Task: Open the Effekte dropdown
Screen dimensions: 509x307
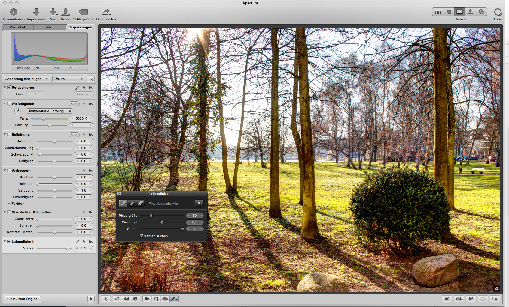Action: tap(68, 79)
